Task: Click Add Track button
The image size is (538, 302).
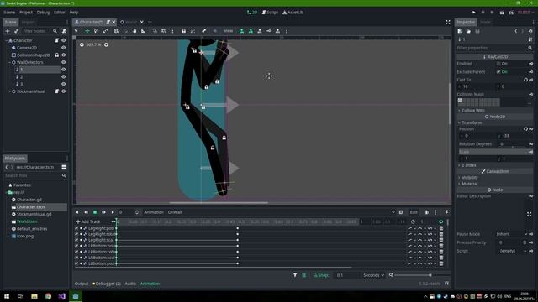Action: coord(88,221)
